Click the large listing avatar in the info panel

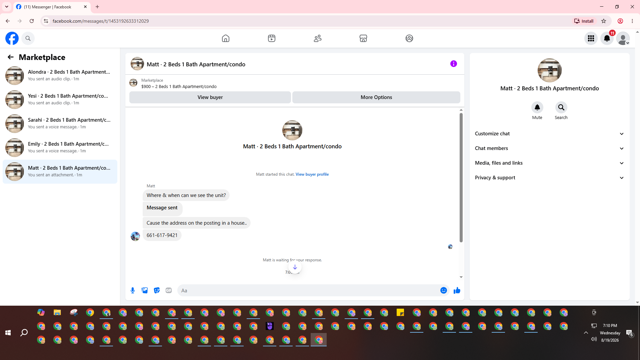[550, 70]
